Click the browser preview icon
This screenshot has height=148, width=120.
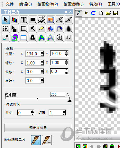tap(93, 13)
